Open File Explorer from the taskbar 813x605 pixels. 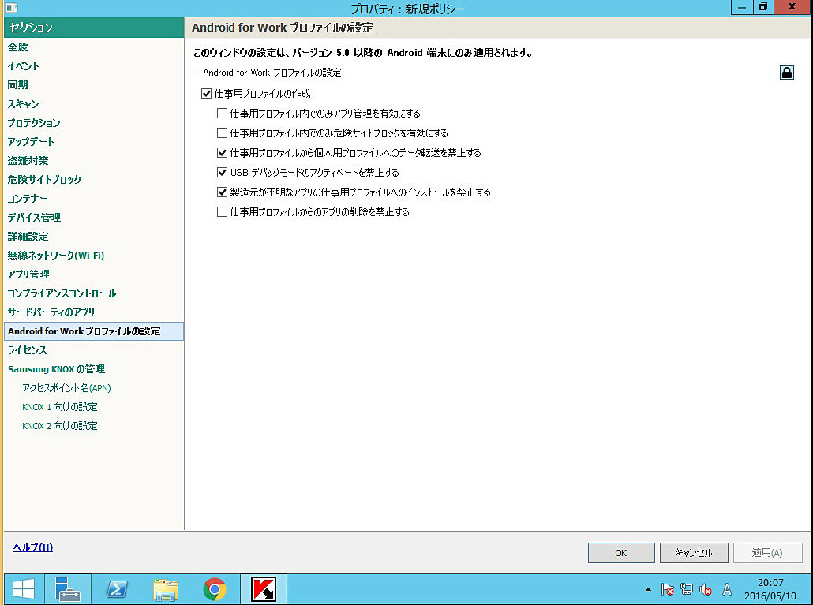pos(166,589)
